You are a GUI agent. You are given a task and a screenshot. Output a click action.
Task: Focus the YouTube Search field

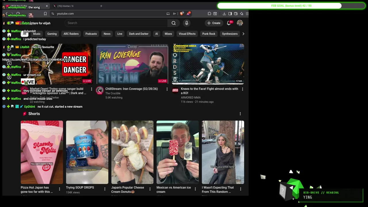pos(116,23)
